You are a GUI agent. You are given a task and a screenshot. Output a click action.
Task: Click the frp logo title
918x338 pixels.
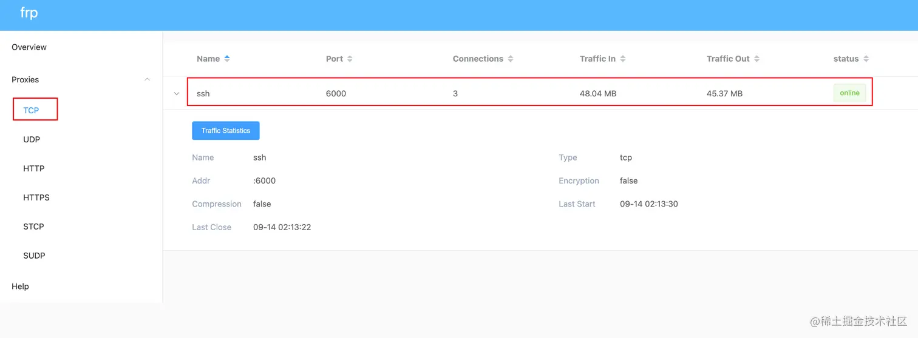pos(29,13)
